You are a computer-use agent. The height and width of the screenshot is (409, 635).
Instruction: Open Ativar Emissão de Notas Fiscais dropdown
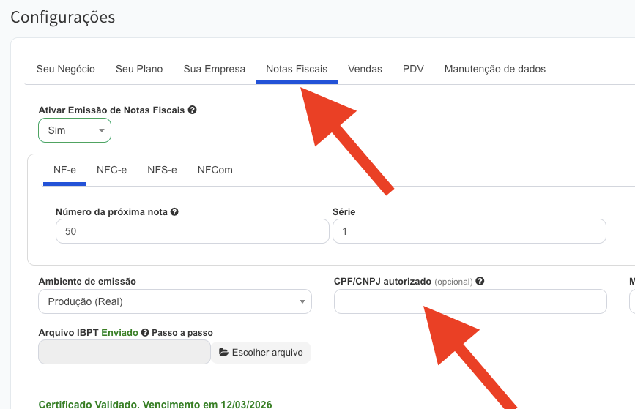tap(75, 130)
